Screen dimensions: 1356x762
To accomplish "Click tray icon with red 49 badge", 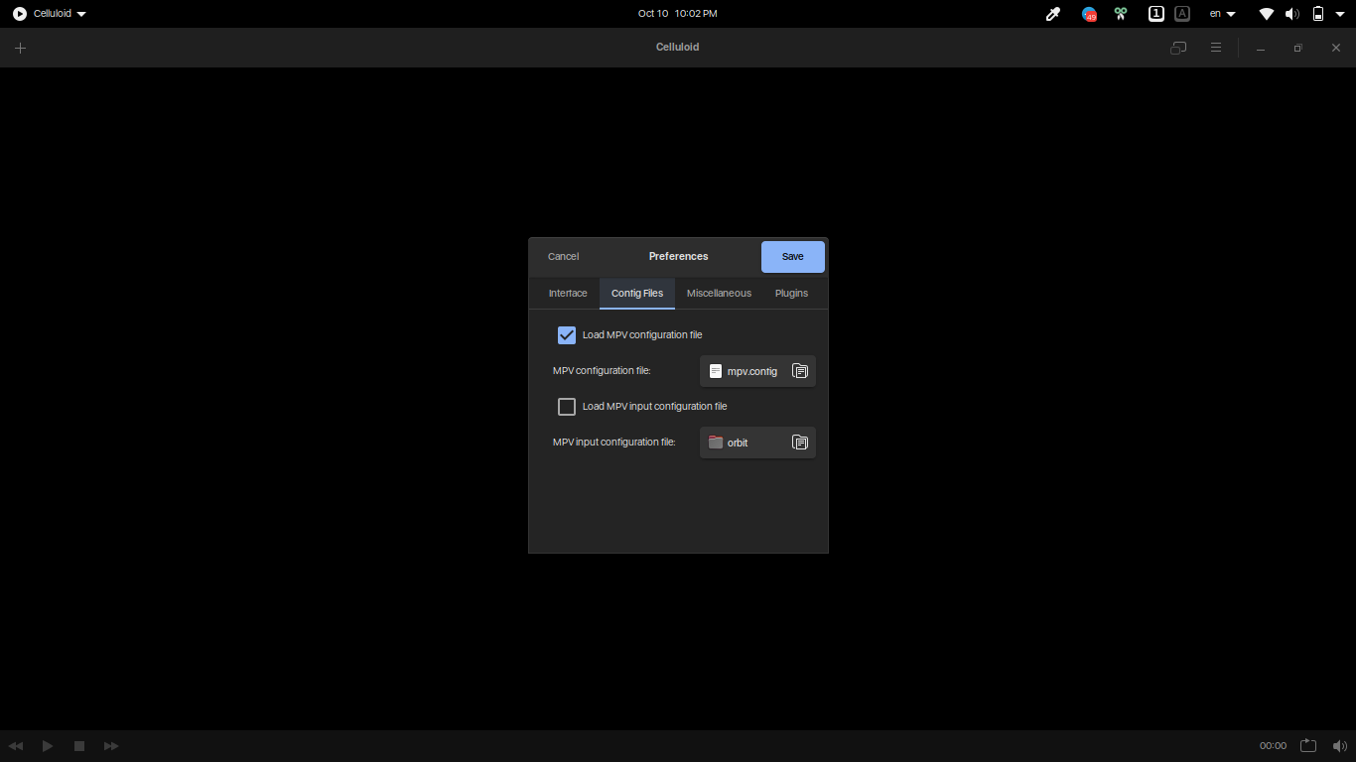I will (1089, 14).
